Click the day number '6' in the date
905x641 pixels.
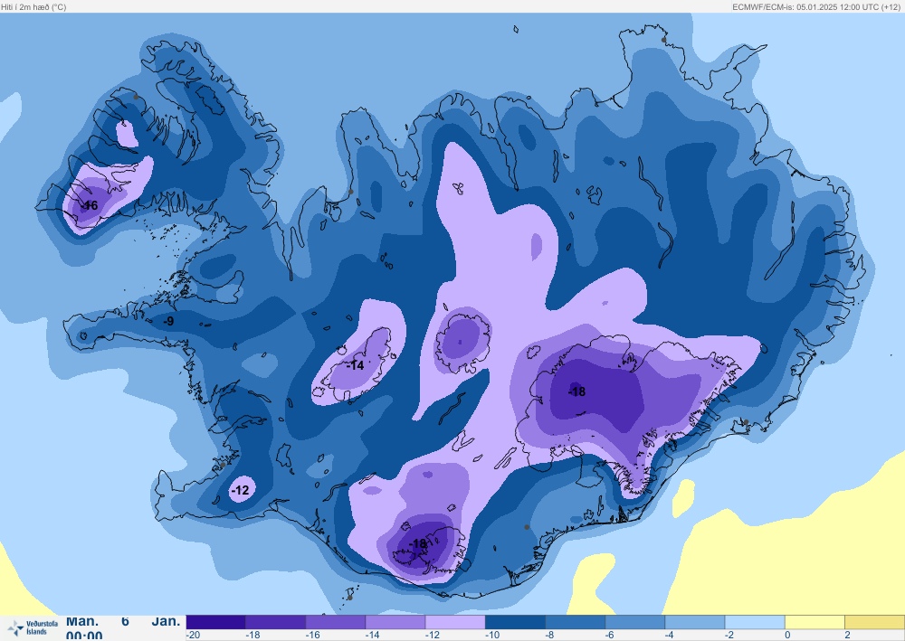(x=125, y=621)
